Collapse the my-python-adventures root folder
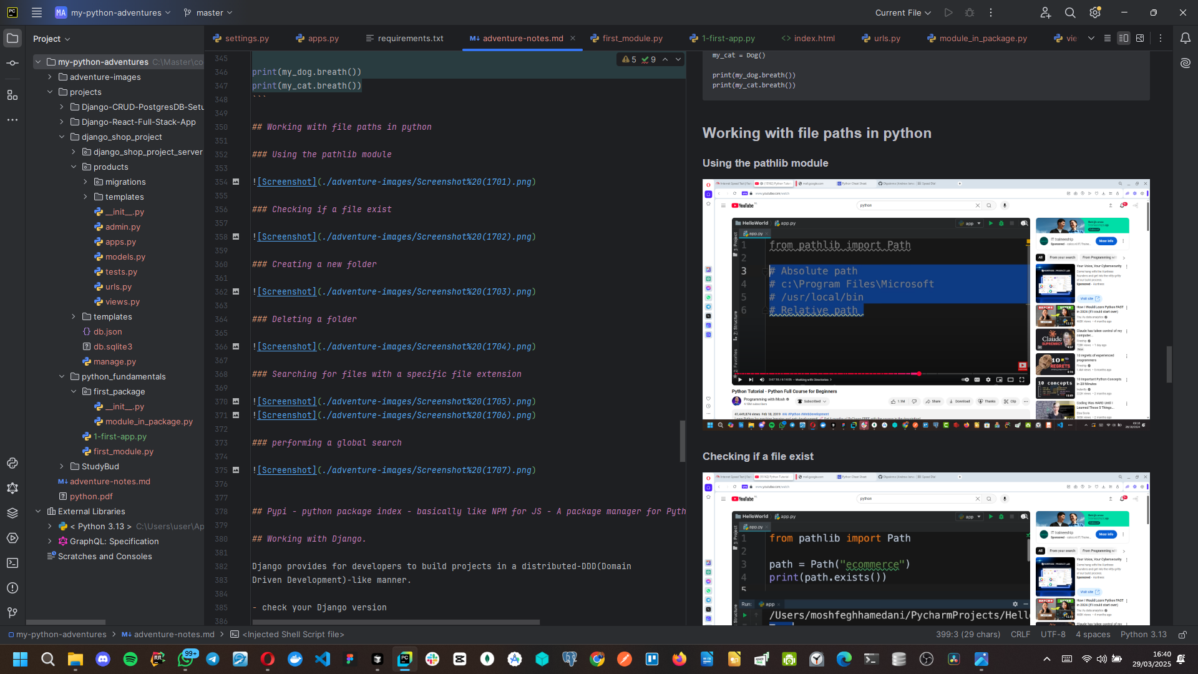This screenshot has height=674, width=1198. tap(38, 62)
